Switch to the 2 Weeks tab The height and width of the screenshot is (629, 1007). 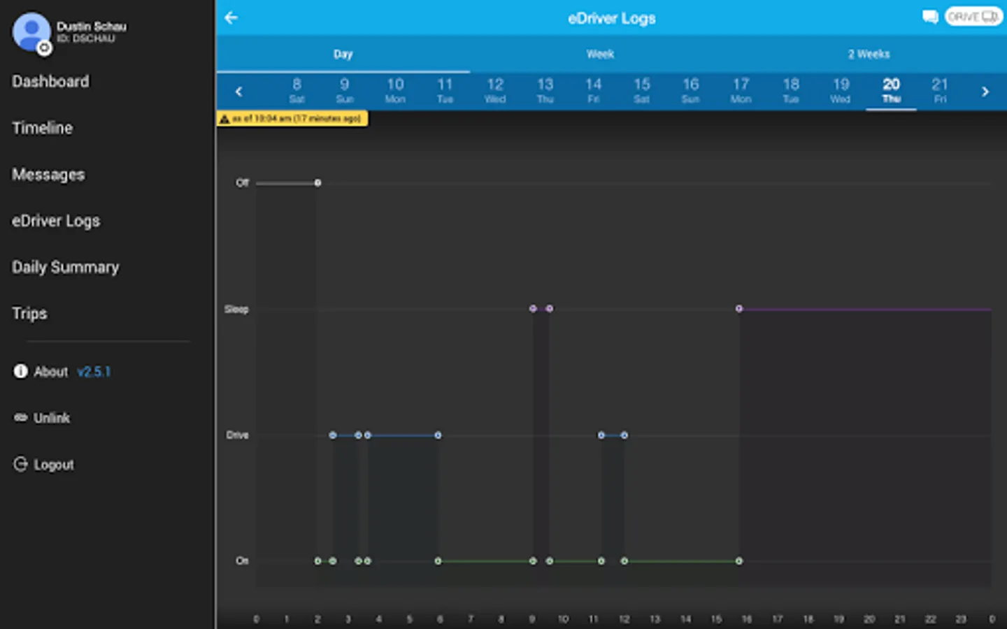point(869,55)
